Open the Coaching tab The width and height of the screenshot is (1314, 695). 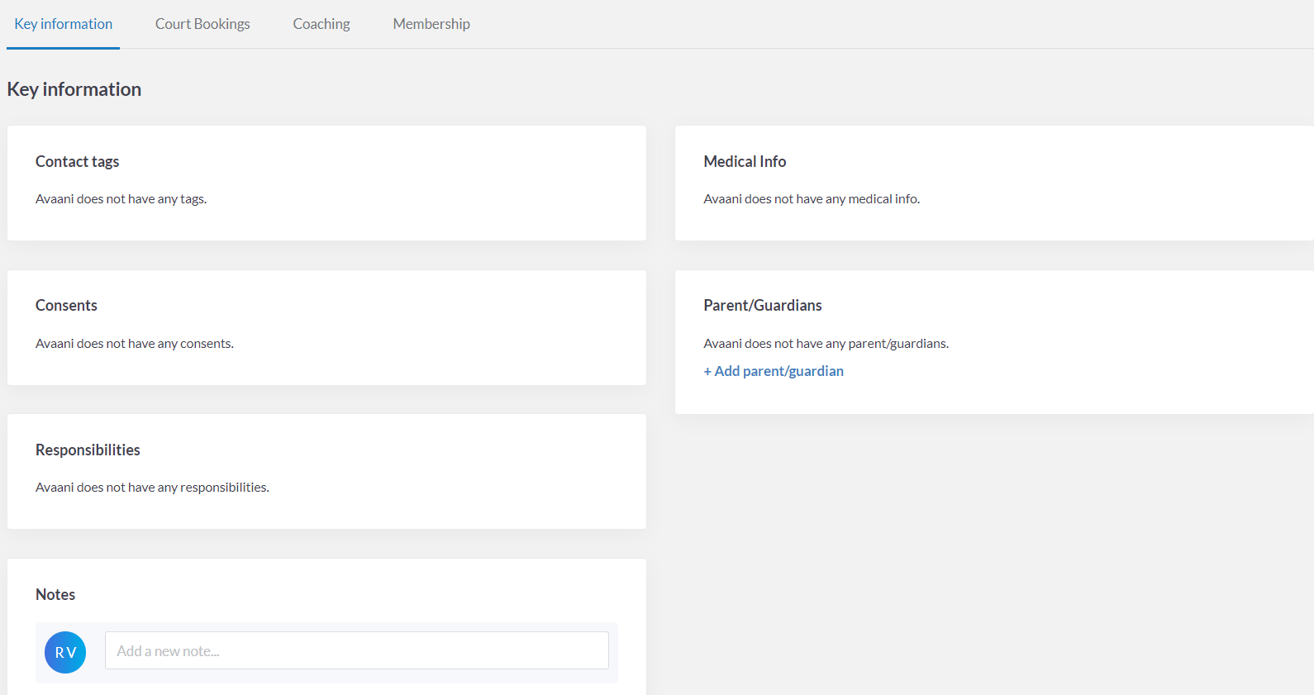(321, 24)
